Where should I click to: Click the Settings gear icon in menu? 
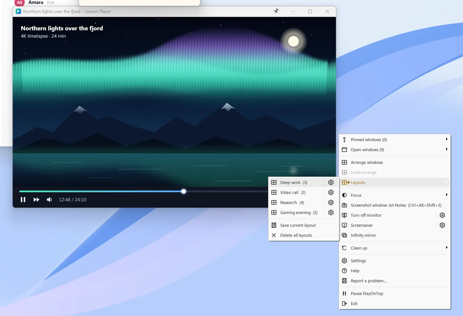pyautogui.click(x=344, y=261)
